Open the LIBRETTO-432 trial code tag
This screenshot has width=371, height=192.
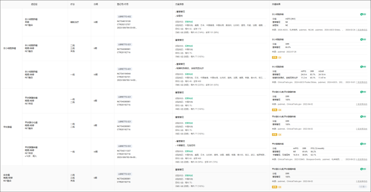coord(124,17)
